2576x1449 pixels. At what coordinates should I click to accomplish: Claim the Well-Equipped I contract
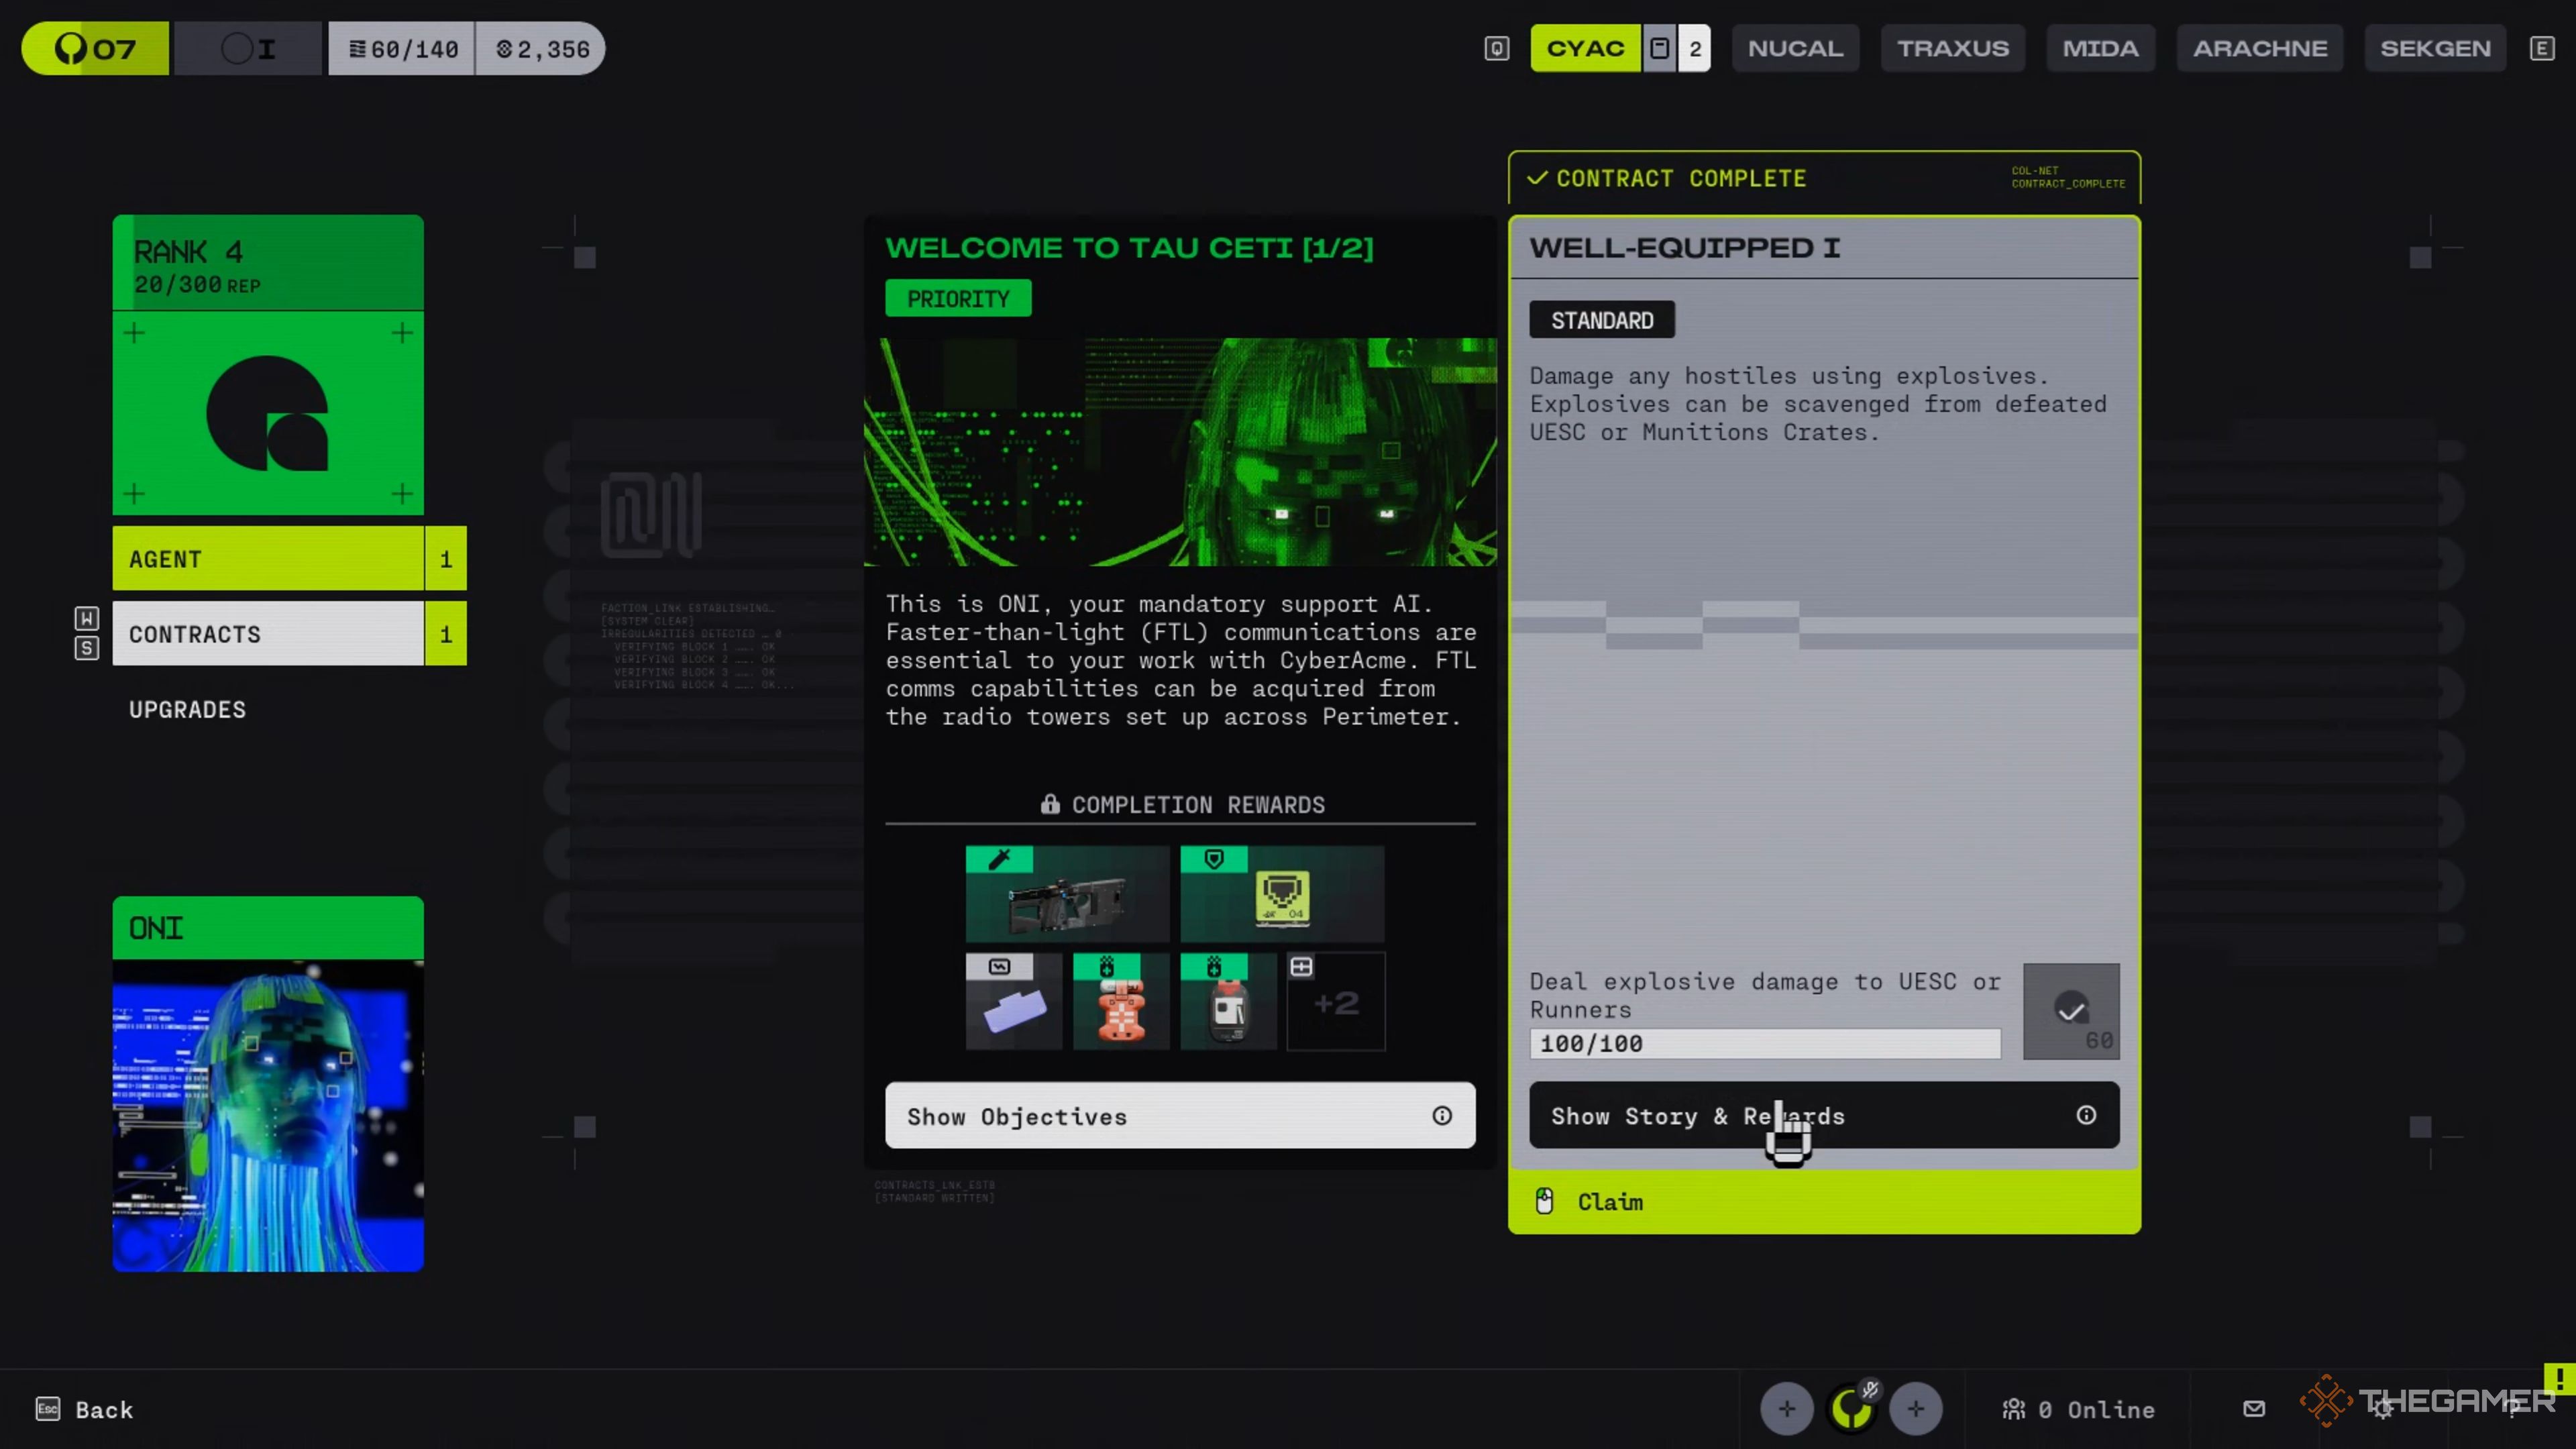click(x=1823, y=1202)
